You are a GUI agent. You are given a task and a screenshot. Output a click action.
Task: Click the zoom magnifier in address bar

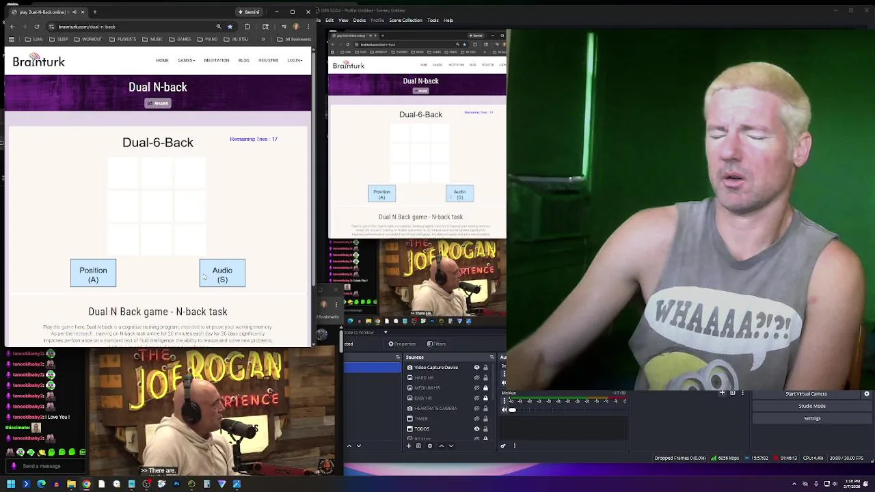pyautogui.click(x=219, y=27)
